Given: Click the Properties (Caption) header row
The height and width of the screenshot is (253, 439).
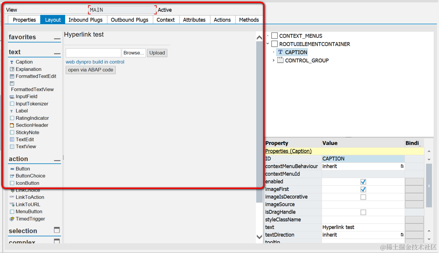Looking at the screenshot, I should [344, 151].
